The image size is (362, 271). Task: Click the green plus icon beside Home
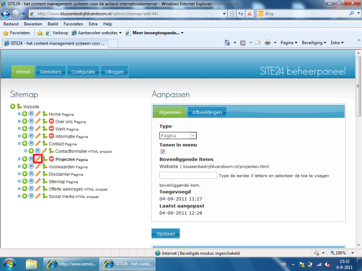pyautogui.click(x=25, y=114)
